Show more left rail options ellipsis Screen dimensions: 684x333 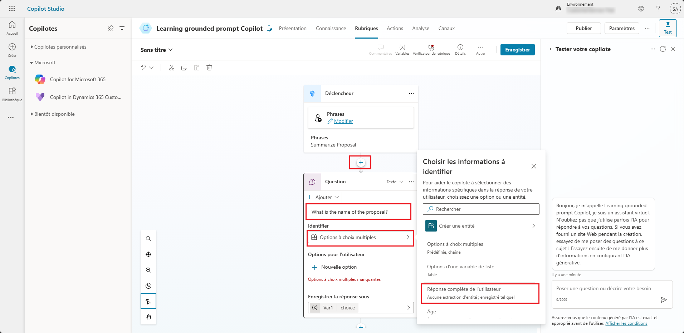pyautogui.click(x=11, y=118)
